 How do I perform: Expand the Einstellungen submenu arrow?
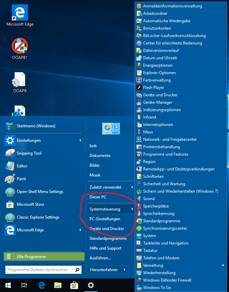80,140
